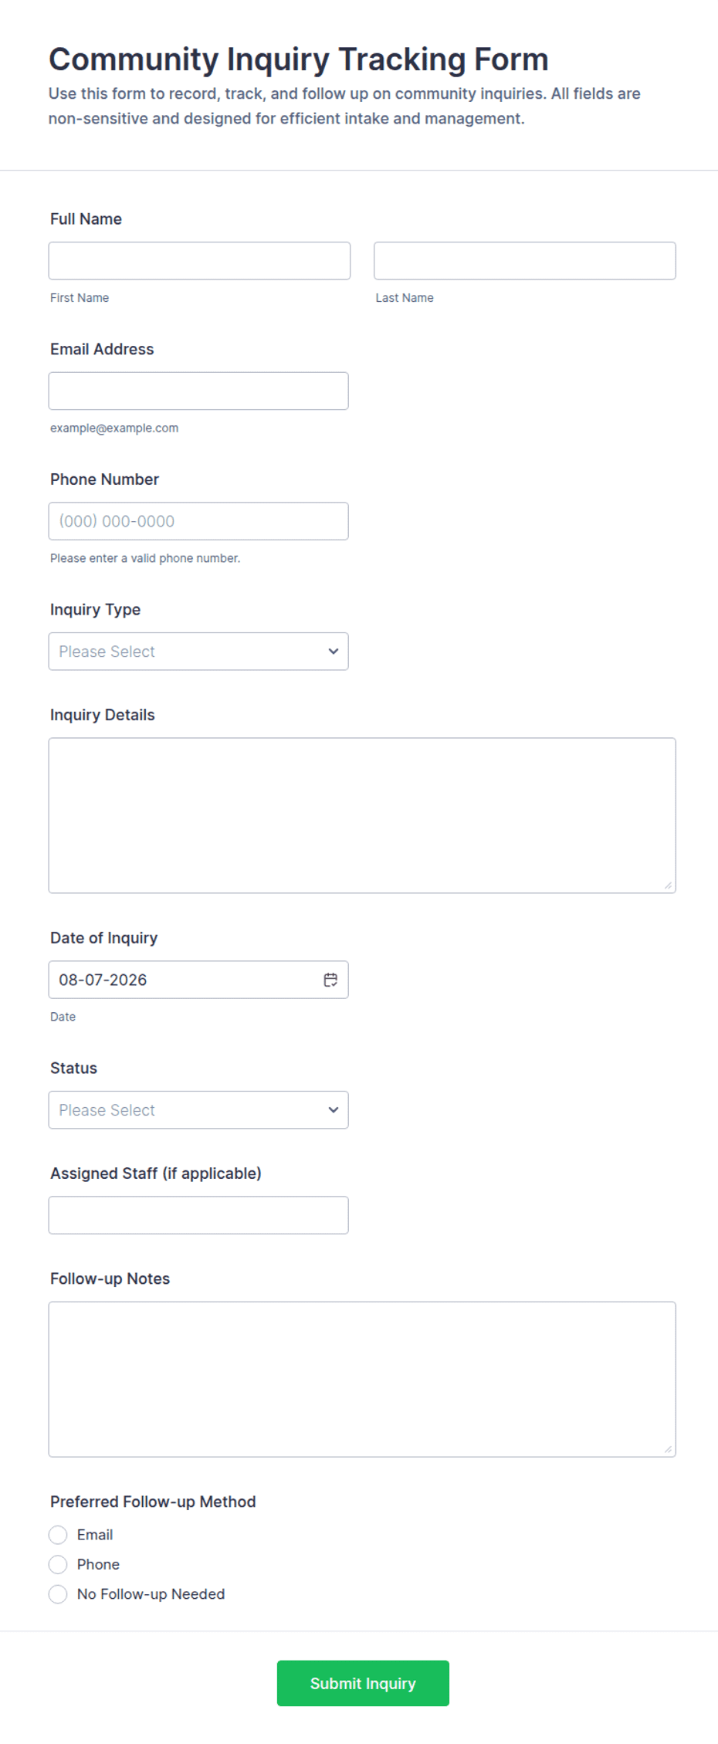Click the Follow-up Notes textarea resize handle
This screenshot has width=718, height=1744.
(668, 1449)
